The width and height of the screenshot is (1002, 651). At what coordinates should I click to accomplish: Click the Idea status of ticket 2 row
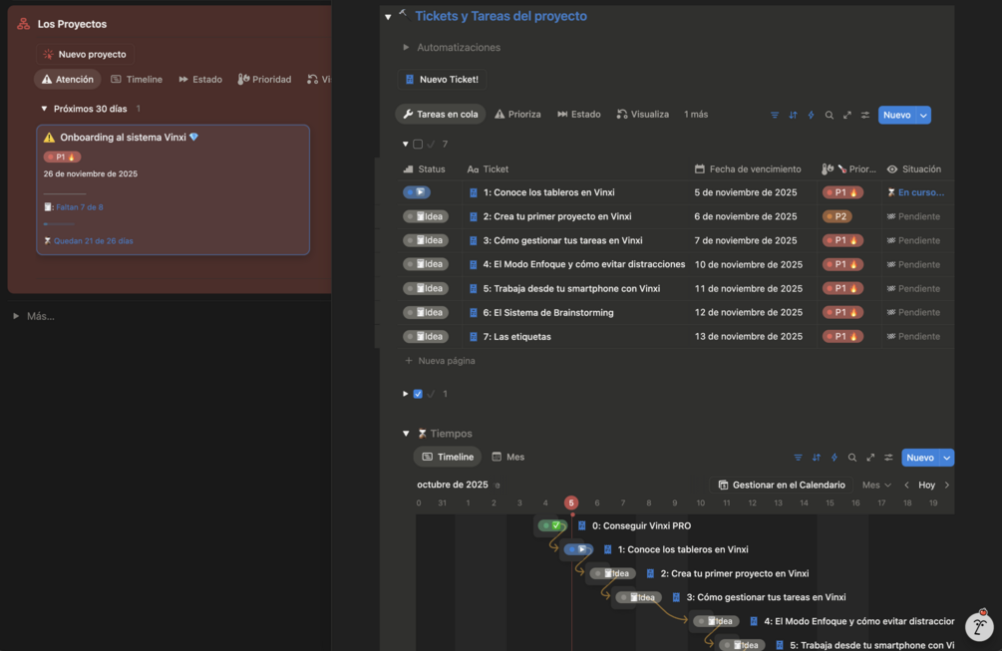426,216
